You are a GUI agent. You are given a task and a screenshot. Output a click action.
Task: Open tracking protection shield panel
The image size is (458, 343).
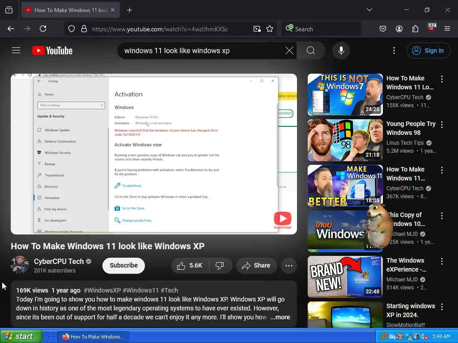[72, 29]
